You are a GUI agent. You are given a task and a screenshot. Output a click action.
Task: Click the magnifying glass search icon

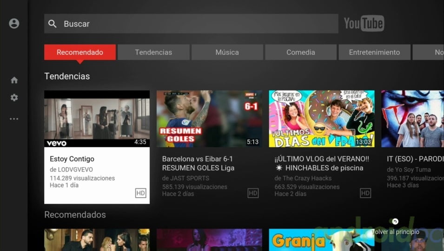tap(53, 24)
